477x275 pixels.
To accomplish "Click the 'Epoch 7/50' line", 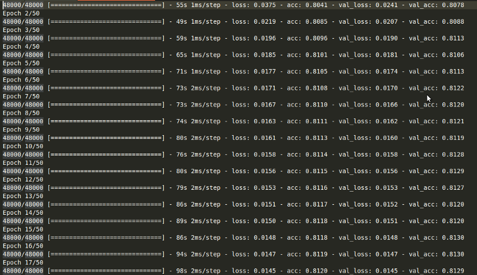I will 21,96.
